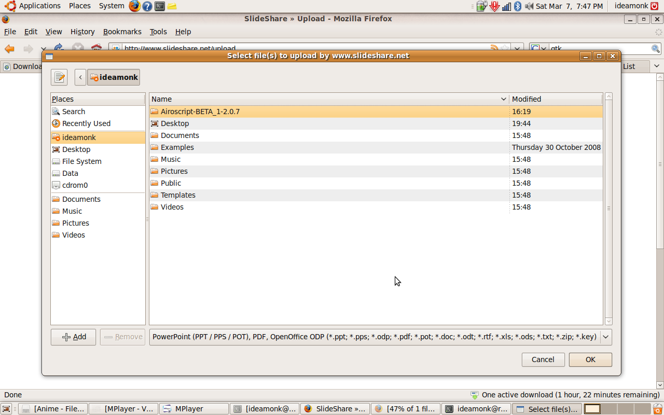Open the System menu in top panel
This screenshot has width=664, height=415.
point(112,6)
